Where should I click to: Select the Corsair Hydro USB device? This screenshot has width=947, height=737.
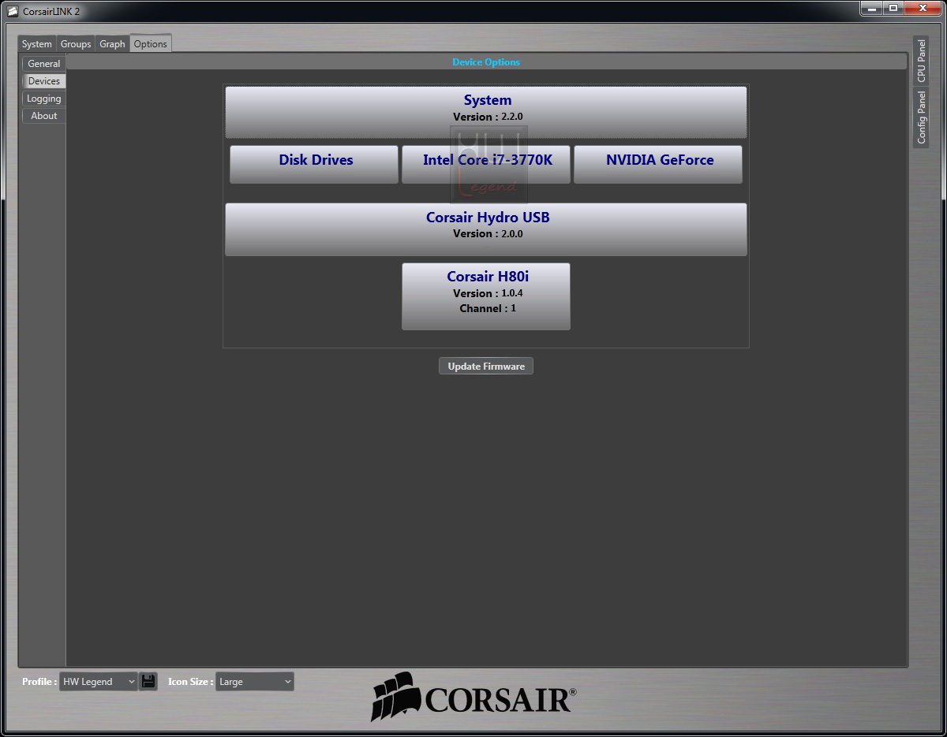point(486,229)
